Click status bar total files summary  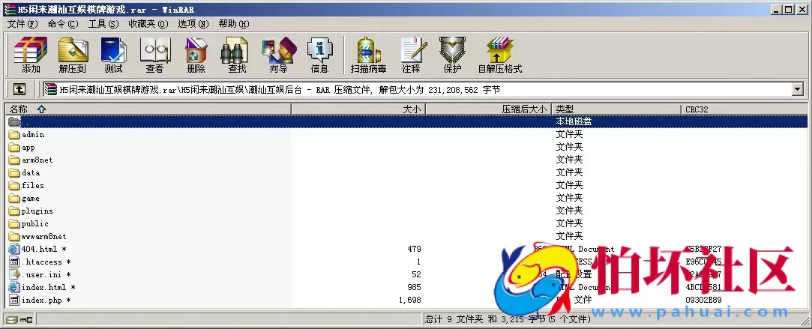point(508,319)
